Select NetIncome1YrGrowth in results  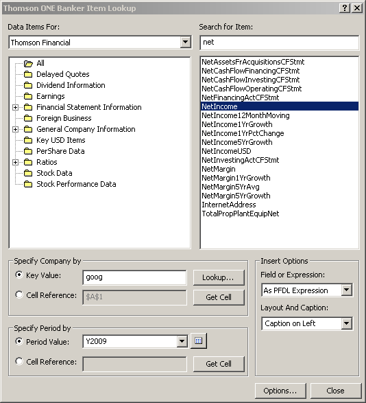pyautogui.click(x=279, y=124)
